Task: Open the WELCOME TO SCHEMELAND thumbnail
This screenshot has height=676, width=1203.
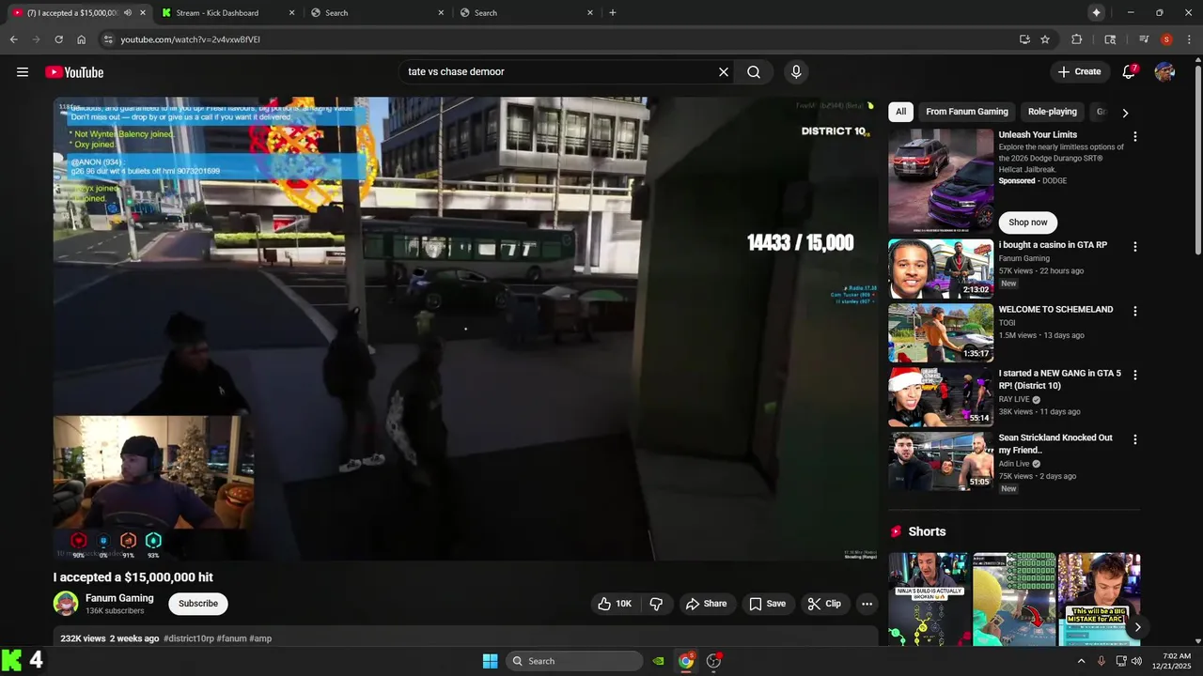Action: pos(941,332)
